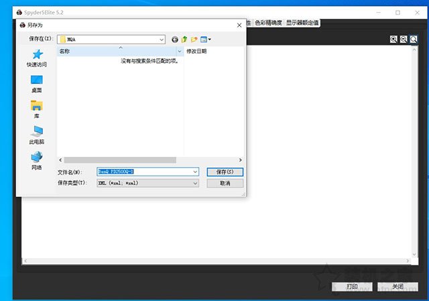
Task: Go back to last visited folder
Action: point(175,40)
